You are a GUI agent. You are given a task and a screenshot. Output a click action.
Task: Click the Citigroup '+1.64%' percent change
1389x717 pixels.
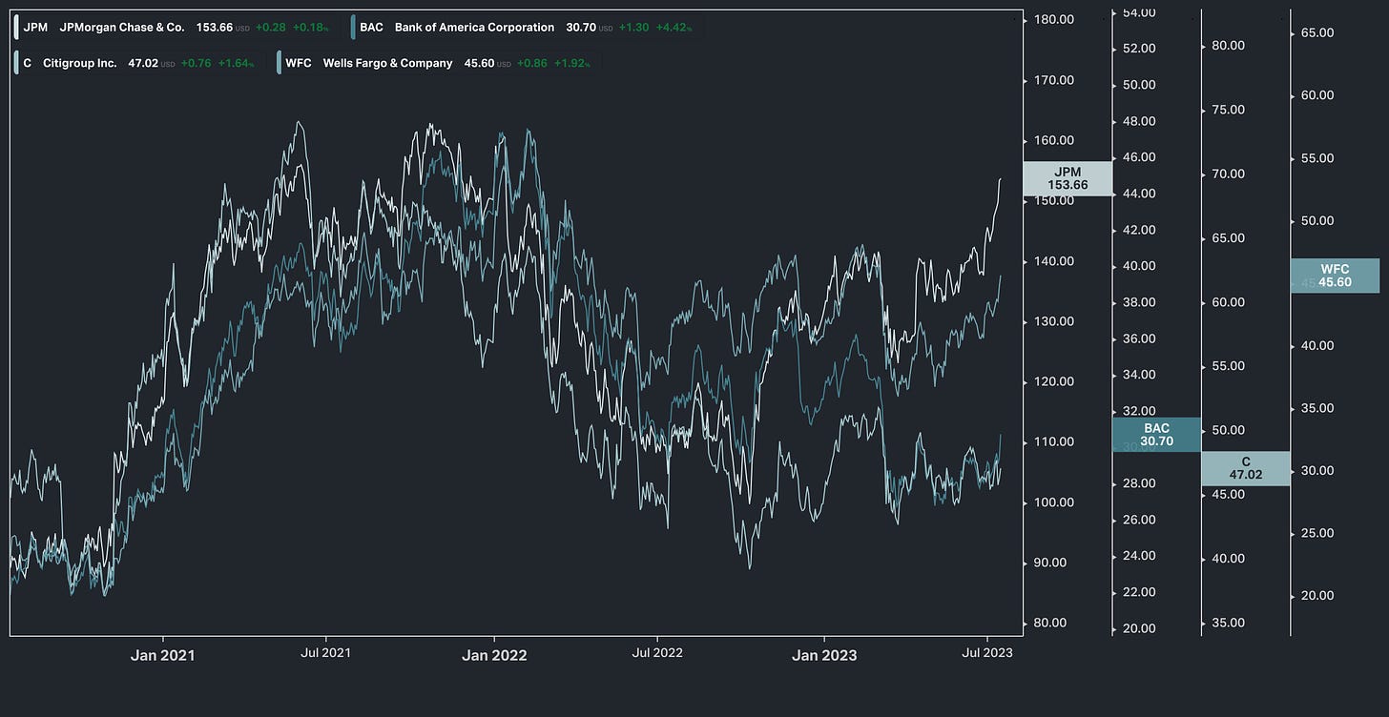[236, 63]
